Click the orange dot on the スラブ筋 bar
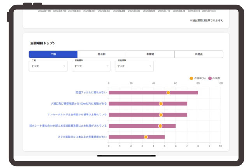Viewport: 249px width, 168px height. [x=146, y=137]
